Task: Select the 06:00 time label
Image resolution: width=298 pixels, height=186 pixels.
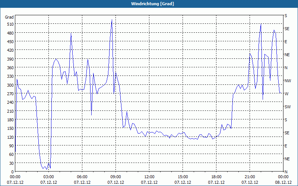Action: 82,177
